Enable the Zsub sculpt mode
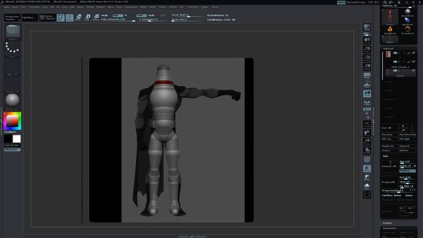Image resolution: width=423 pixels, height=238 pixels. click(151, 15)
